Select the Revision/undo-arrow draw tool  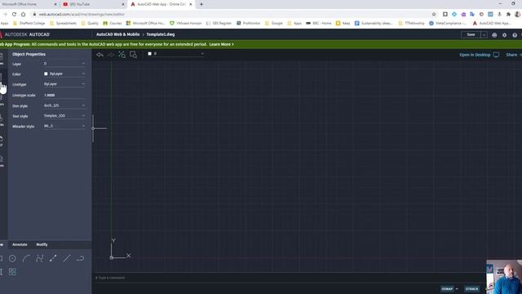point(80,258)
